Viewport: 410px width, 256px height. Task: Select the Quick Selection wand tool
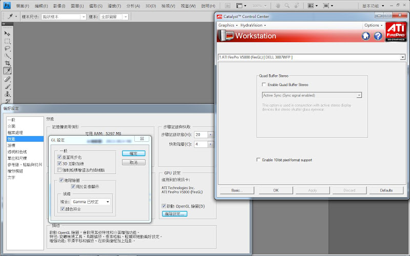pos(7,56)
